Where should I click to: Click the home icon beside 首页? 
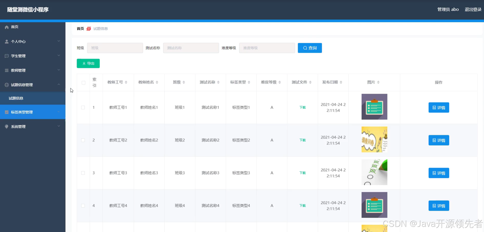(x=7, y=27)
